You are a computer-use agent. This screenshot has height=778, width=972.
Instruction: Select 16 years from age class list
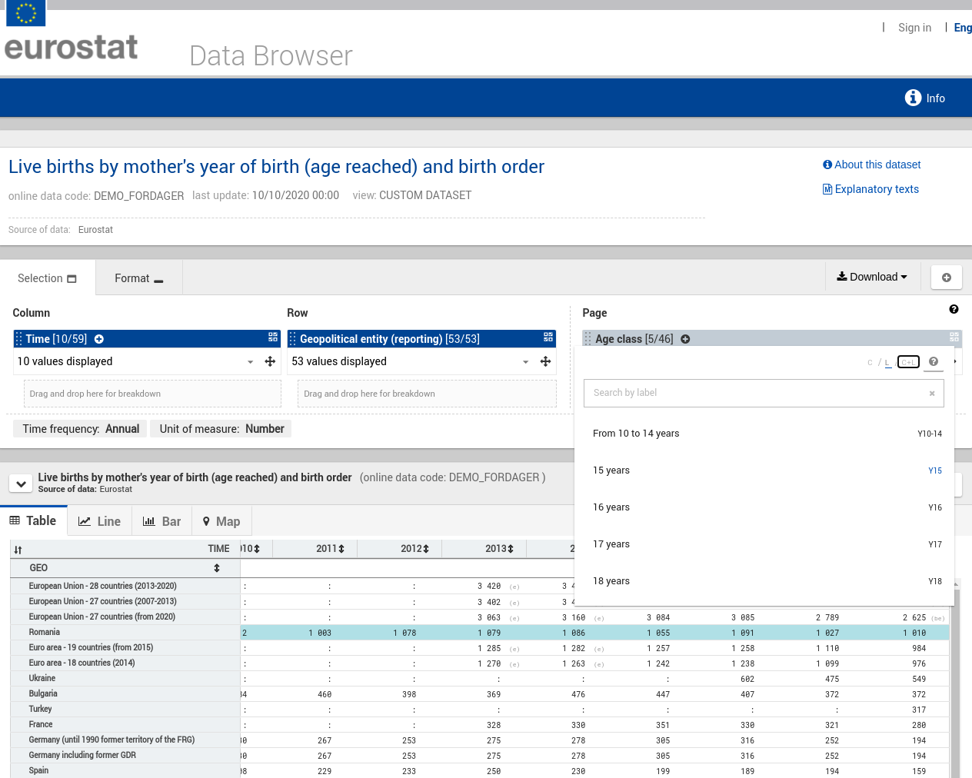[x=611, y=507]
